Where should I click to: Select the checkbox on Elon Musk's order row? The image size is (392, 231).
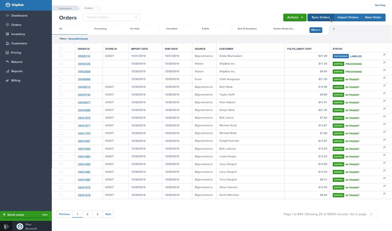click(x=61, y=87)
